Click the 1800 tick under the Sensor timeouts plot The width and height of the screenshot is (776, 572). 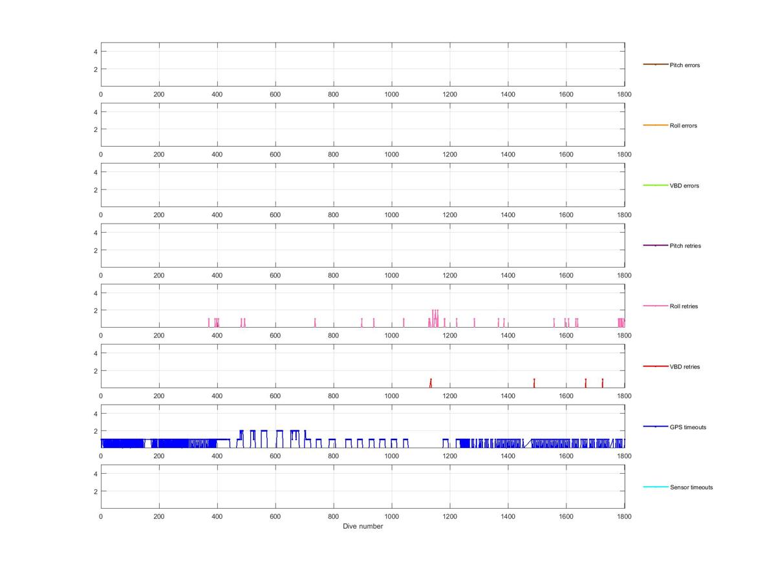pos(624,516)
